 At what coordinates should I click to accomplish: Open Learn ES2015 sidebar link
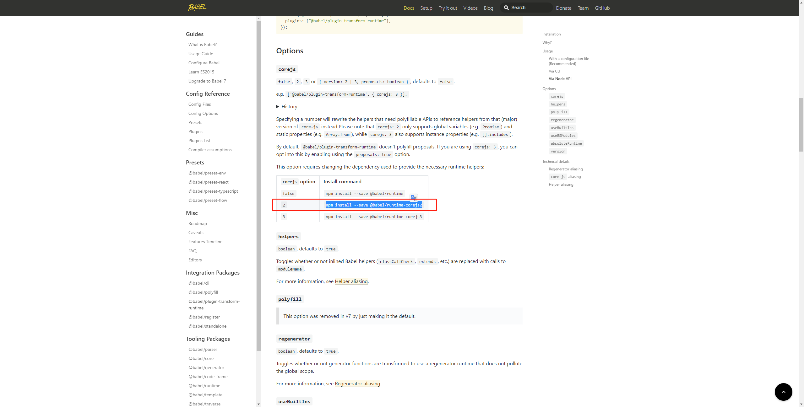pyautogui.click(x=201, y=72)
